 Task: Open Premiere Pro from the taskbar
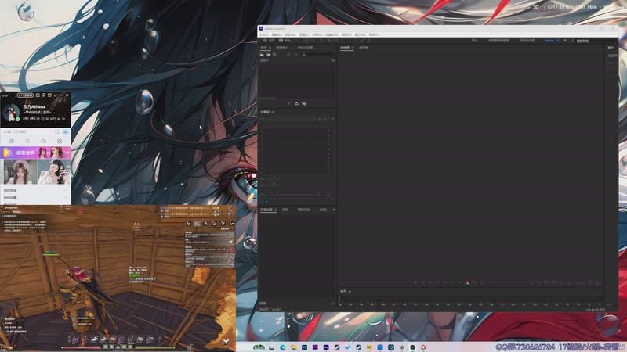315,347
